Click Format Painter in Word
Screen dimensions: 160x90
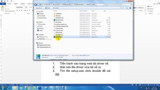click(10, 11)
